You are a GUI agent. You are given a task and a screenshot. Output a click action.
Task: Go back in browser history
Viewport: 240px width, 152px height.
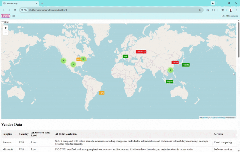(x=4, y=10)
